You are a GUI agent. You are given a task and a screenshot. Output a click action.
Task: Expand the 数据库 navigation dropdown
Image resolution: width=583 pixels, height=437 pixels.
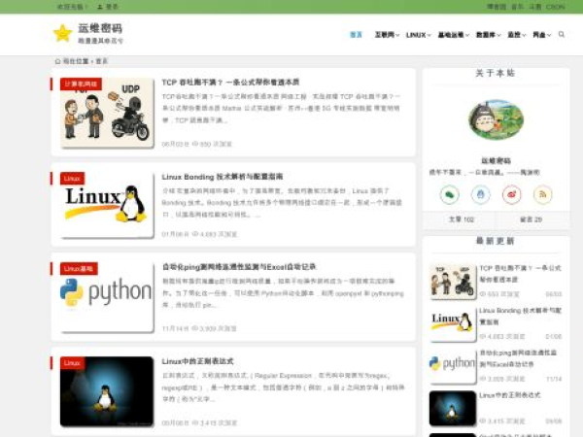point(488,35)
